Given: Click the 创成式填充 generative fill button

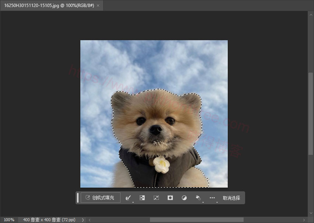Looking at the screenshot, I should click(101, 198).
